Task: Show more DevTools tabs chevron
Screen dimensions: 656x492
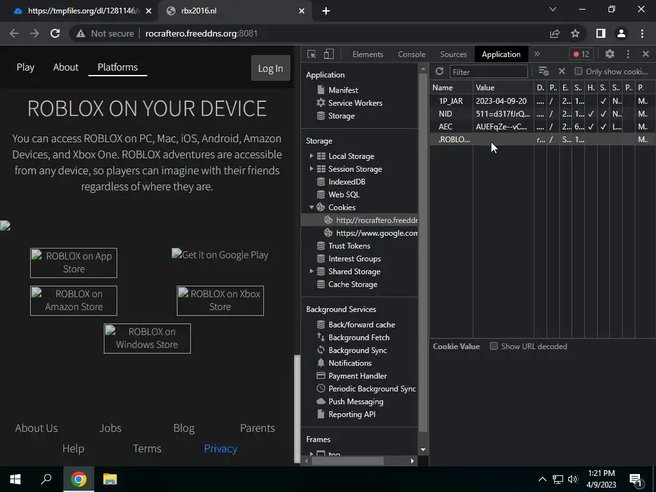Action: coord(537,54)
